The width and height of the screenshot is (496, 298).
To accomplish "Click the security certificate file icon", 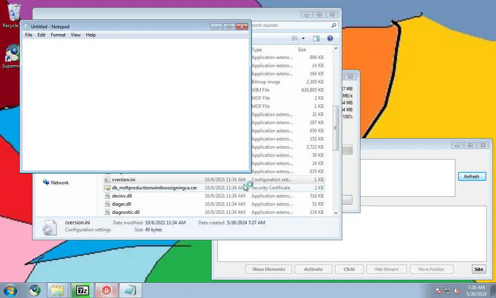I will click(x=107, y=188).
